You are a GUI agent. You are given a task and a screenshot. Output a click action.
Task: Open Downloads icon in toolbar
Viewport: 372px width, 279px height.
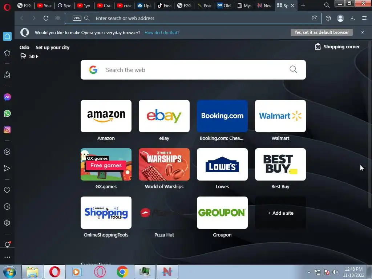352,18
